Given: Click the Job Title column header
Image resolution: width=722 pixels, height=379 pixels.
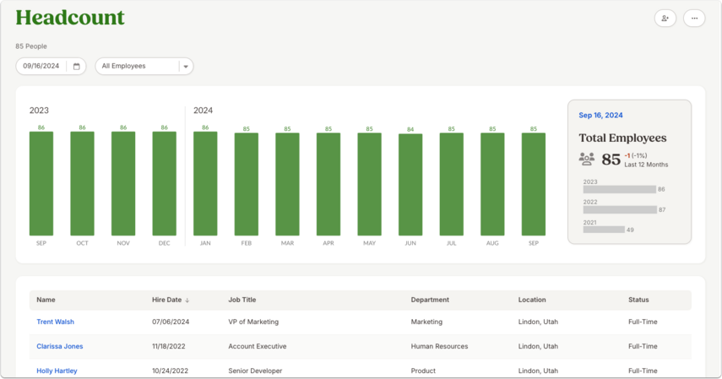Looking at the screenshot, I should coord(242,300).
